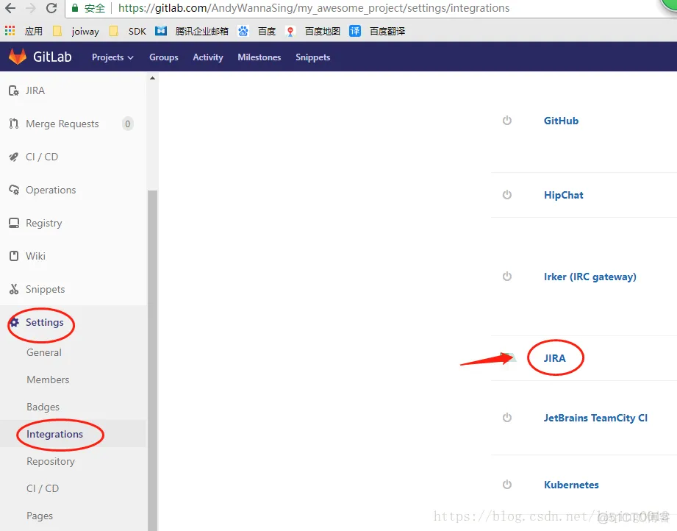Click the Merge Requests count badge 0
Viewport: 677px width, 531px height.
[128, 124]
